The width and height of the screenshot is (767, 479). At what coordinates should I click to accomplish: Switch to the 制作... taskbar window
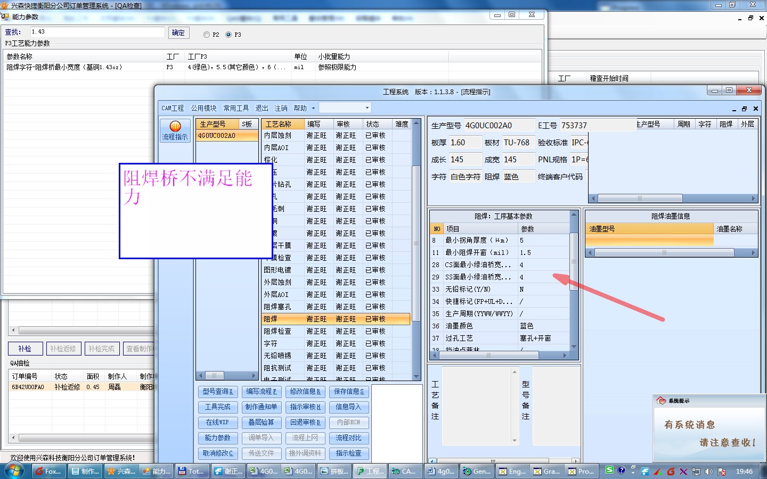click(x=85, y=471)
